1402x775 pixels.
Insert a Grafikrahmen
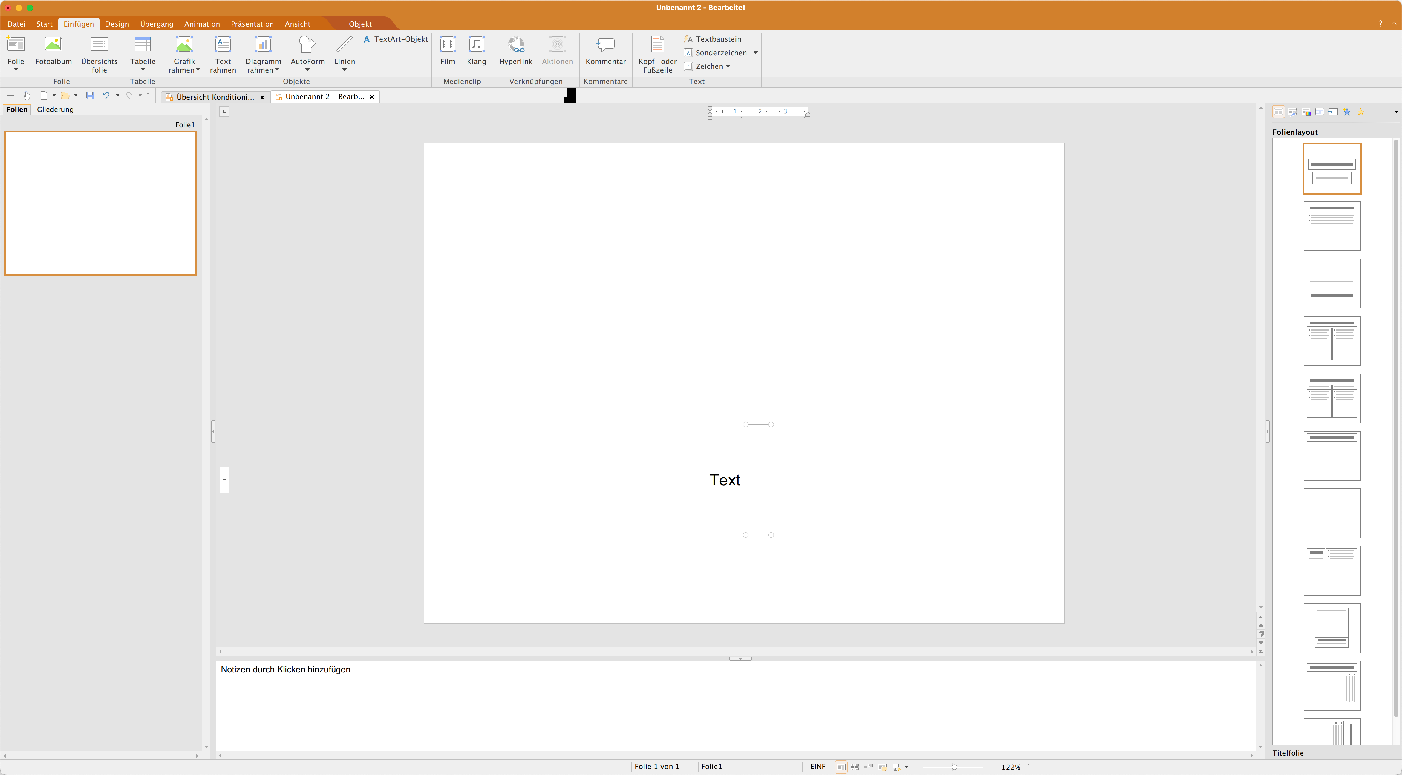pos(184,54)
